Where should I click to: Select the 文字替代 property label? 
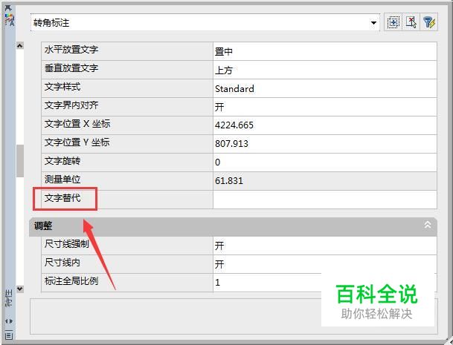[62, 198]
